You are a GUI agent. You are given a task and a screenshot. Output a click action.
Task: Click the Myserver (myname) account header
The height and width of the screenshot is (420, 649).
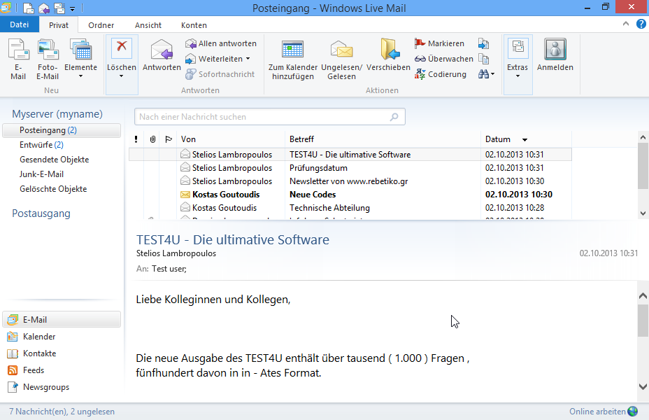57,114
